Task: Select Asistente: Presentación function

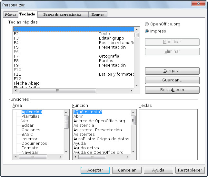Action: [x=98, y=130]
